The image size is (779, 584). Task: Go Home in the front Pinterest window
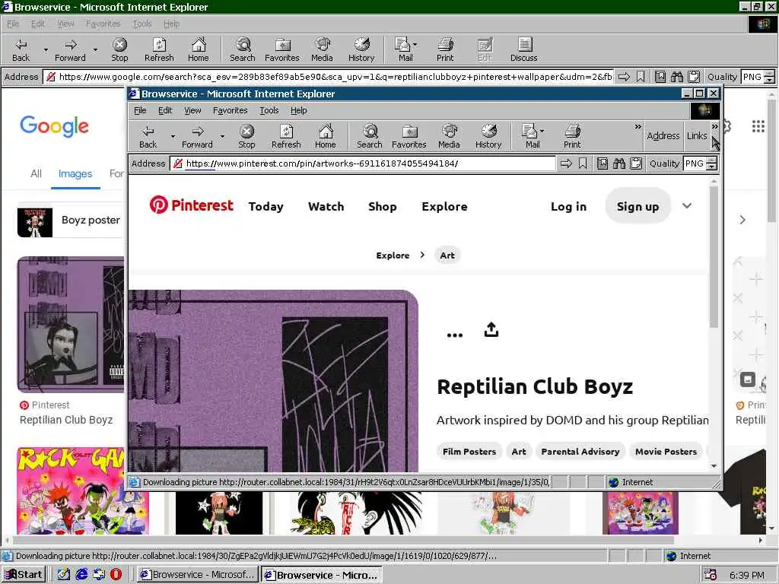tap(326, 136)
